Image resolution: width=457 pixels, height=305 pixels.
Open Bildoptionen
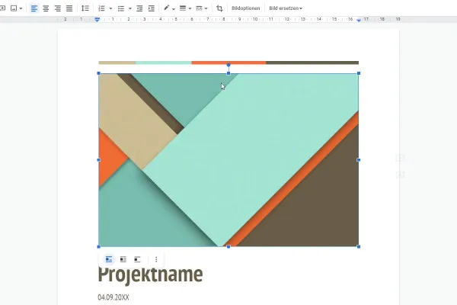pyautogui.click(x=246, y=8)
